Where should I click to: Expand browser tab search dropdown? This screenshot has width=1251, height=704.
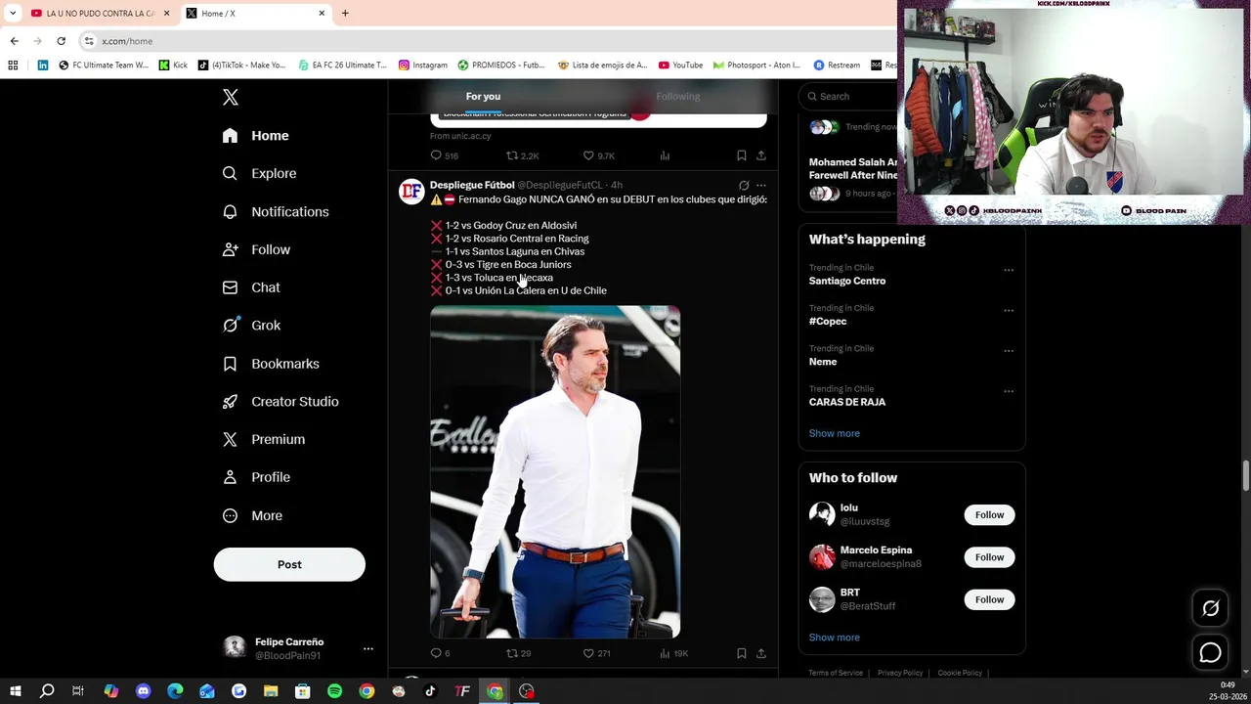click(x=12, y=13)
